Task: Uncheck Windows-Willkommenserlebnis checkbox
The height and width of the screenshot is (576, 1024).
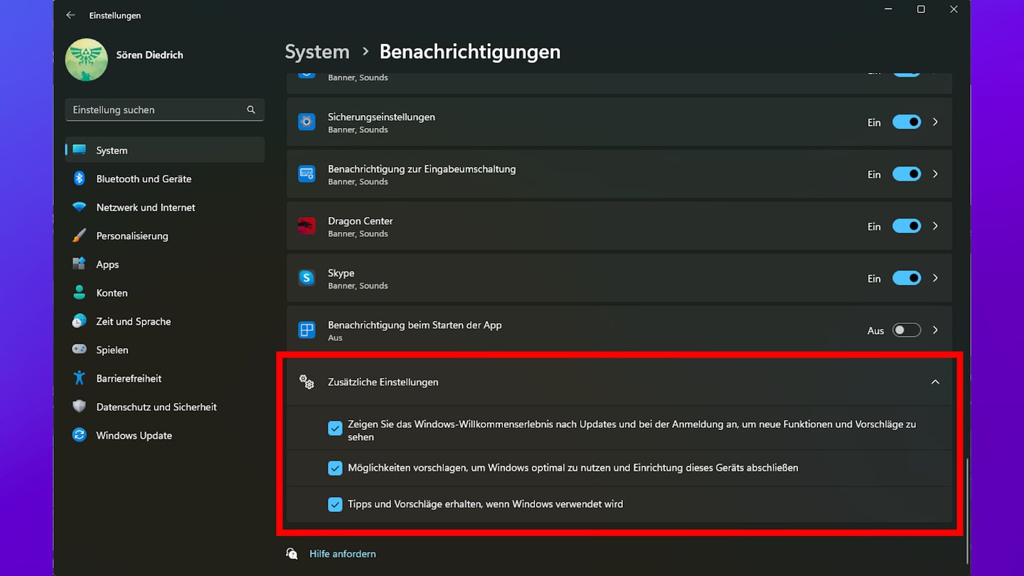Action: [x=335, y=429]
